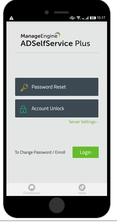
Task: Tap the muted vibrate status icon
Action: [x=72, y=18]
